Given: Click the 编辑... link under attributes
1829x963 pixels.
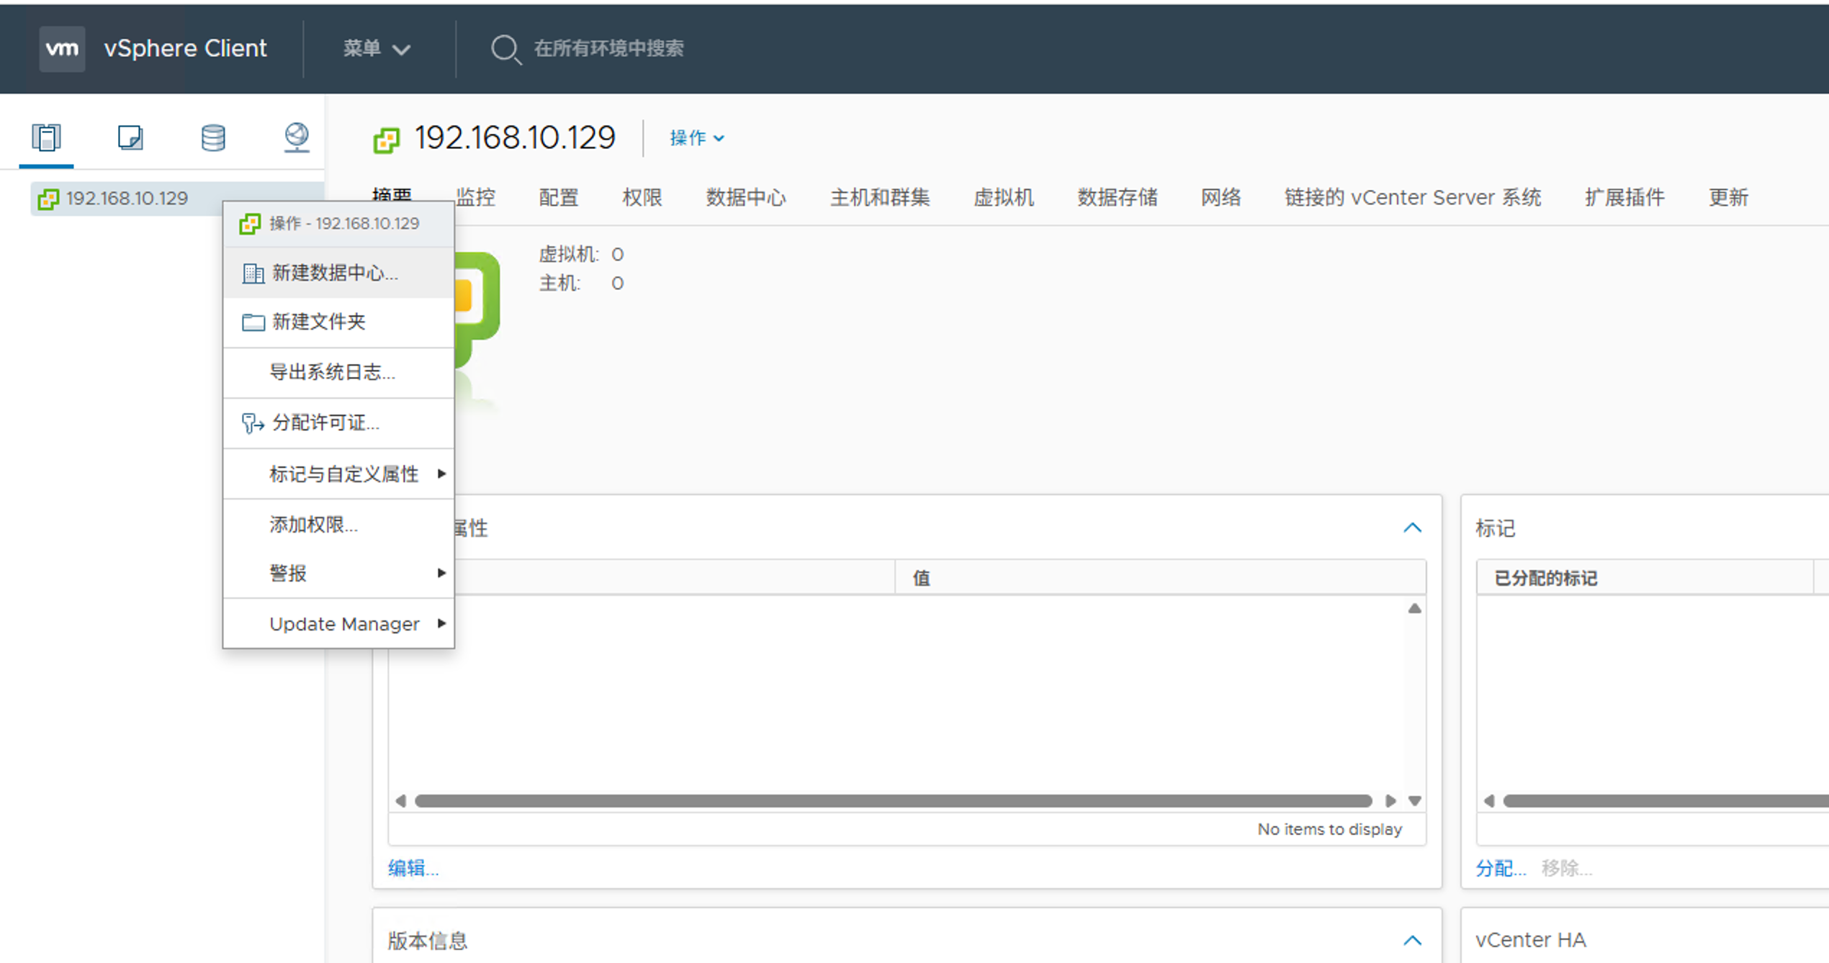Looking at the screenshot, I should point(413,868).
